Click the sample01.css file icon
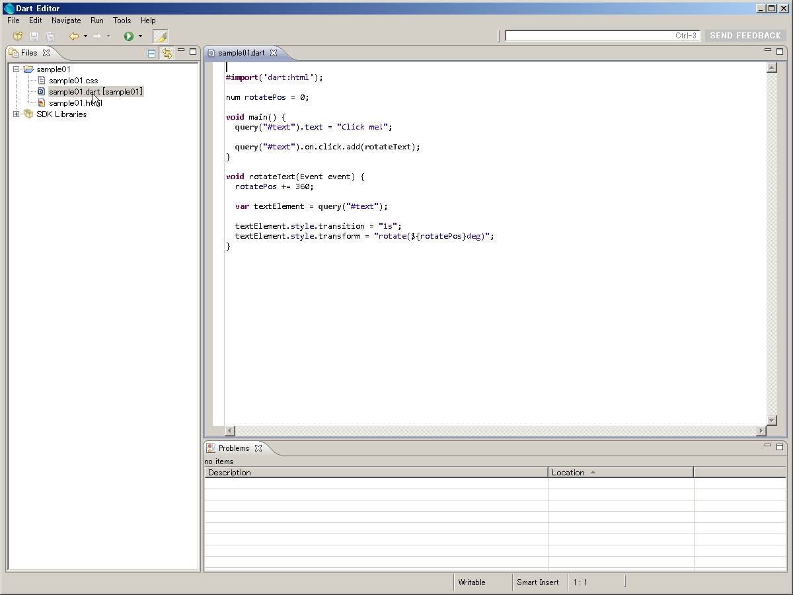Image resolution: width=793 pixels, height=595 pixels. tap(41, 81)
